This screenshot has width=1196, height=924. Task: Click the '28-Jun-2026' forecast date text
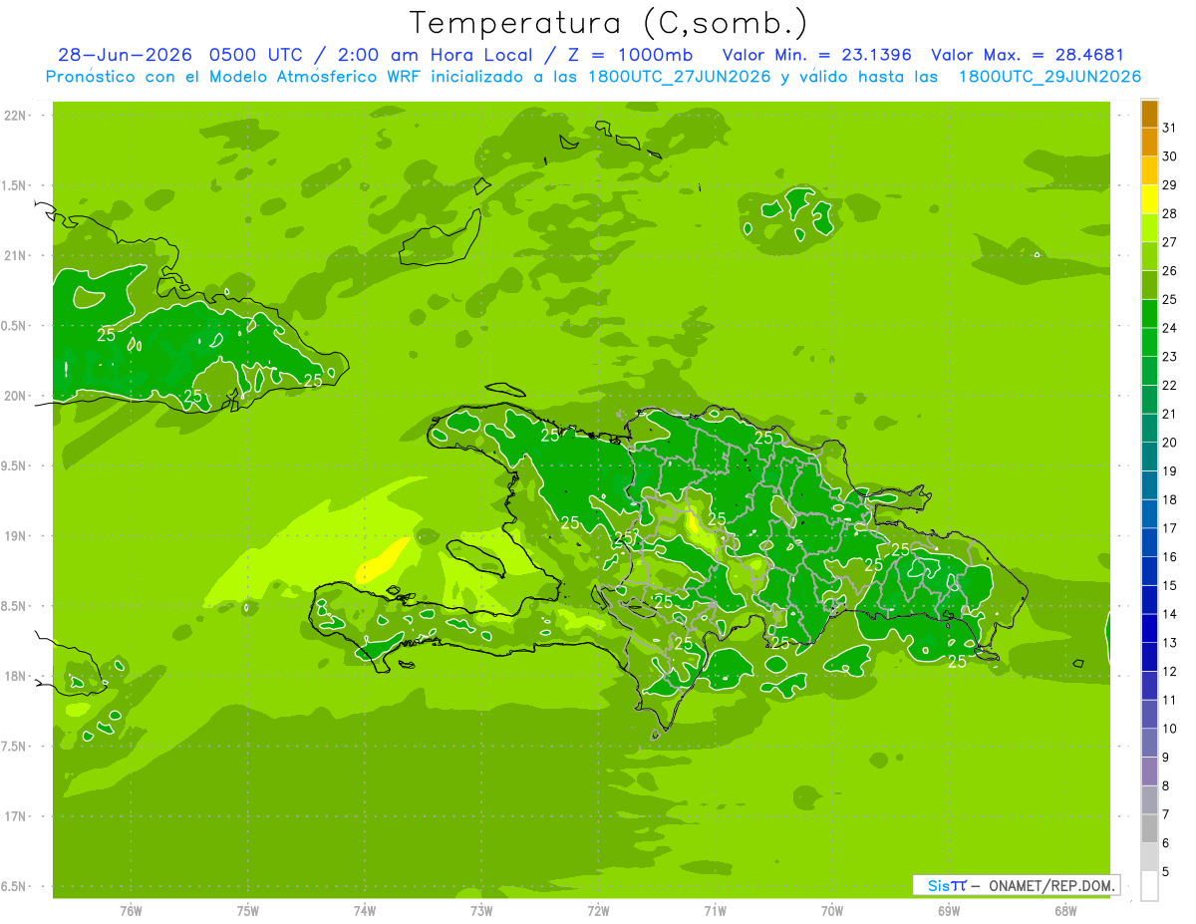[x=125, y=55]
